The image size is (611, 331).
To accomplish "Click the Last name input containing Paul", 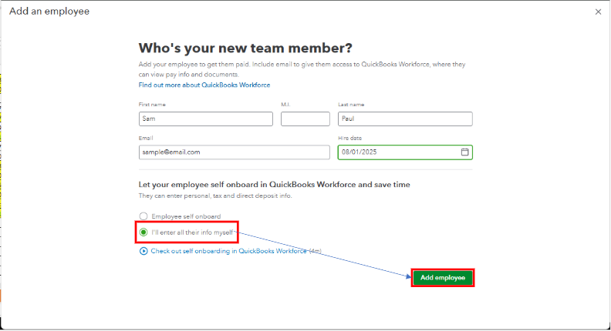I will click(405, 119).
